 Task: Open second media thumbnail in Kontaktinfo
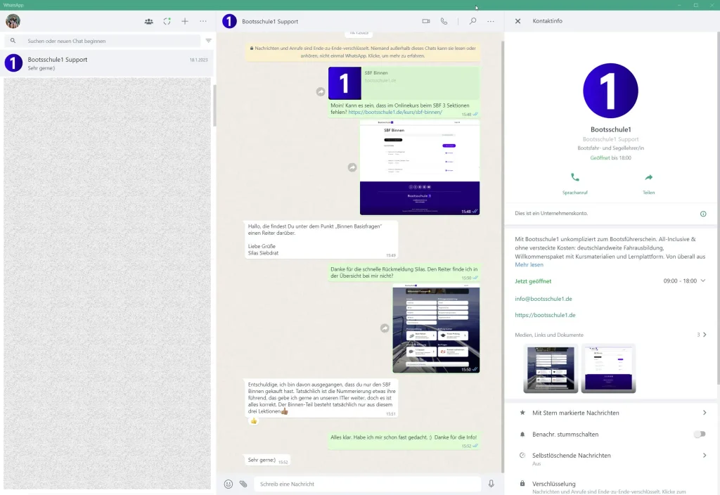608,368
